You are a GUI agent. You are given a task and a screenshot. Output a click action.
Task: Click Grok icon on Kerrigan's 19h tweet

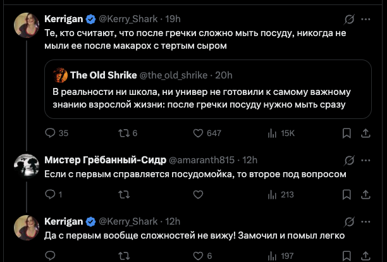coord(347,19)
